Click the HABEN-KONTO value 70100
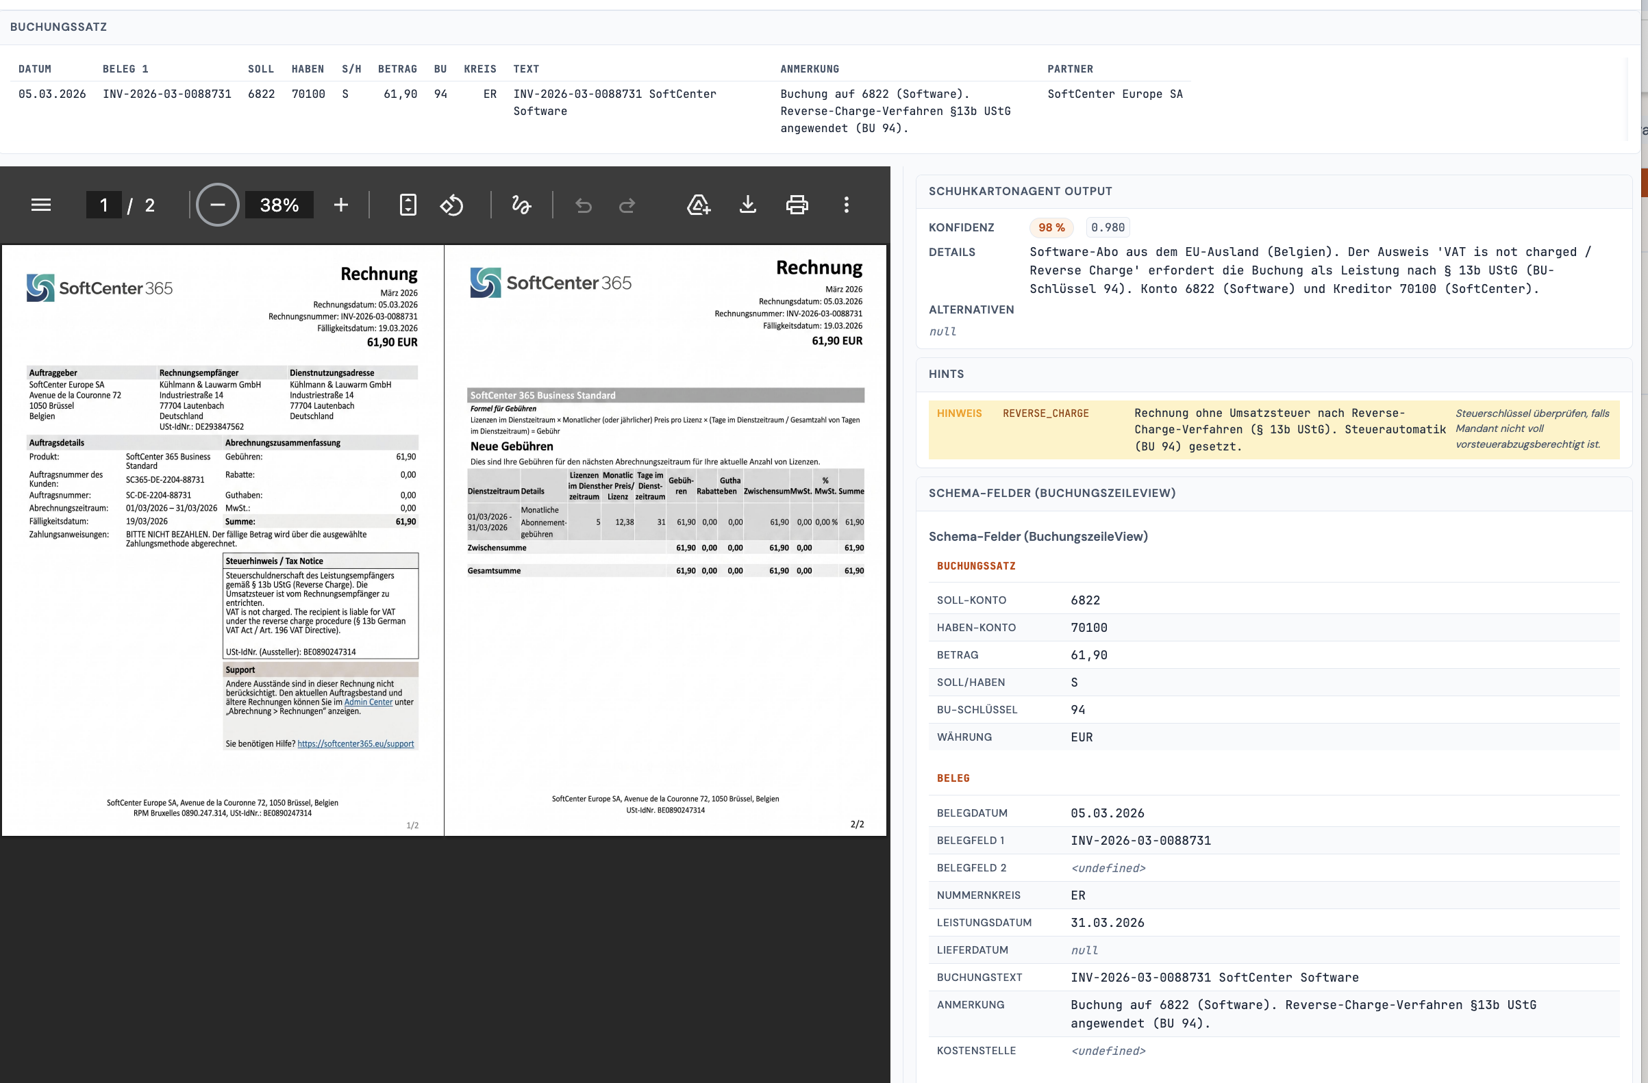 click(x=1088, y=628)
